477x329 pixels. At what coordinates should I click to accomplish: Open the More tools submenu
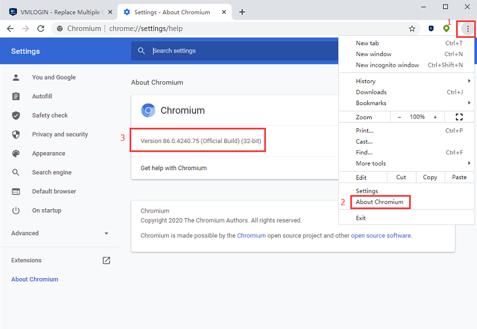pyautogui.click(x=406, y=163)
